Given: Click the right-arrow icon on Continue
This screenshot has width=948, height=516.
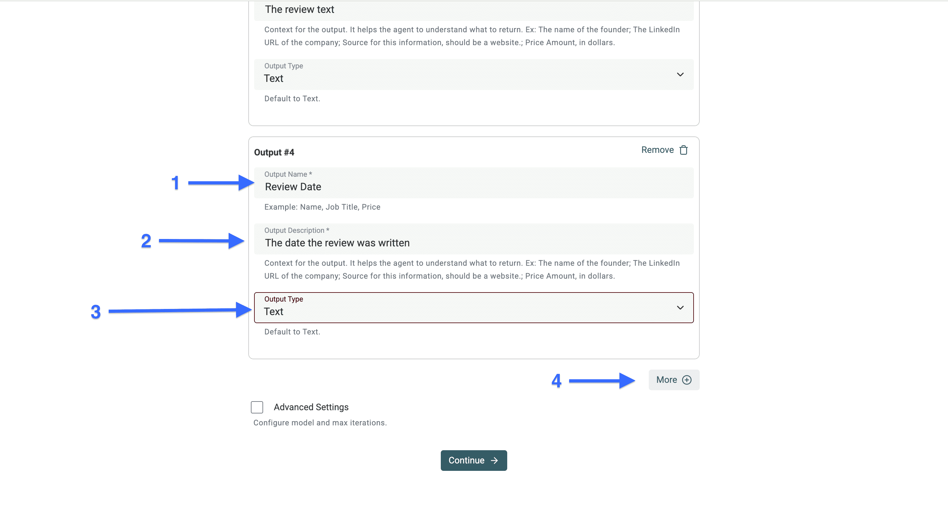Looking at the screenshot, I should (x=495, y=461).
